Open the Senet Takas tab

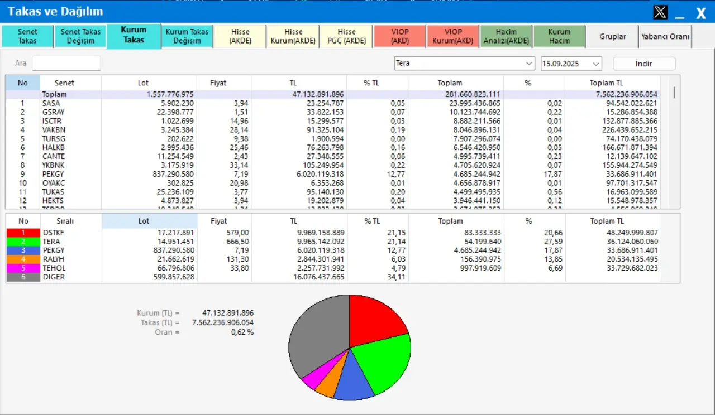pyautogui.click(x=27, y=36)
